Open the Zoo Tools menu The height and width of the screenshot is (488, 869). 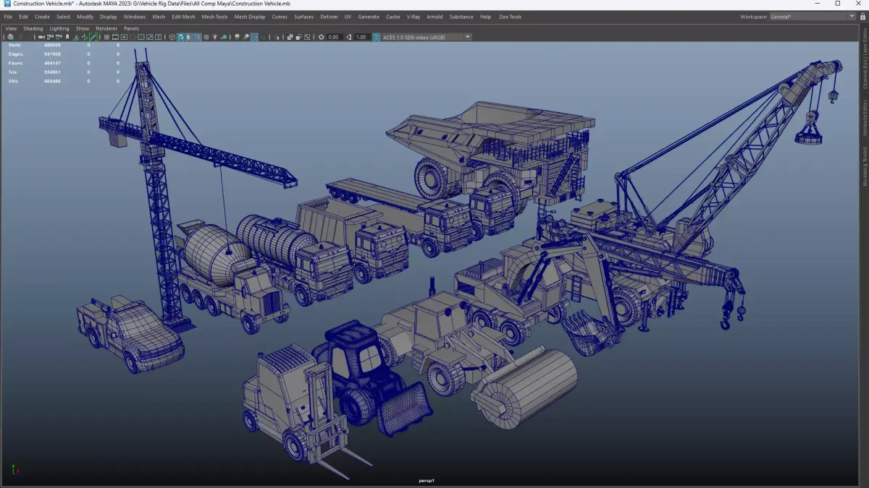point(510,17)
